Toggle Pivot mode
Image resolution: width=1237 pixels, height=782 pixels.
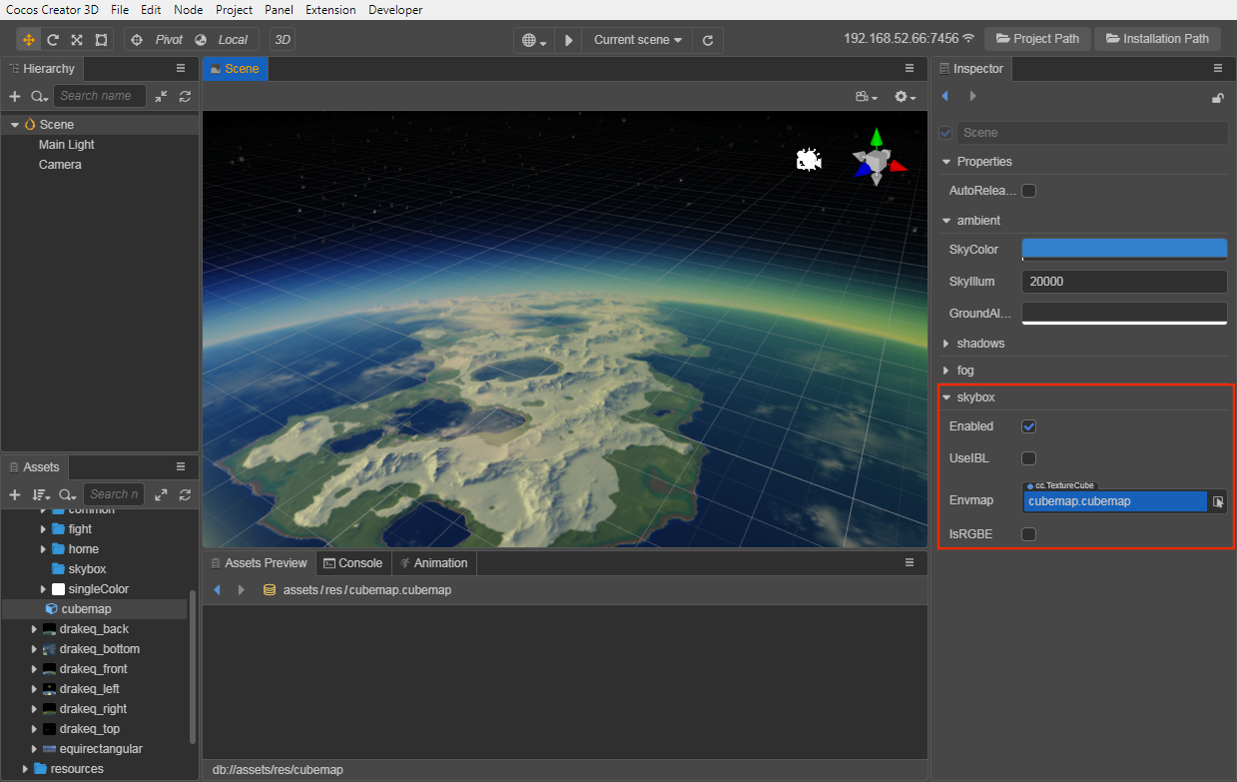point(158,40)
